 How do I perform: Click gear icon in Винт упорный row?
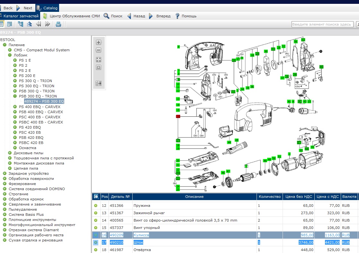96,228
